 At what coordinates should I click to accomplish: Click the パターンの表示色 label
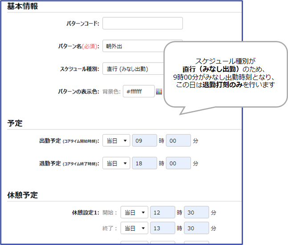tap(79, 92)
